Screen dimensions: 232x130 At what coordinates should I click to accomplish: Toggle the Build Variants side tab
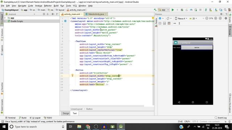pyautogui.click(x=2, y=106)
